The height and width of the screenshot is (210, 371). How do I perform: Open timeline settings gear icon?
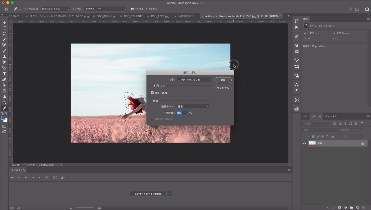[46, 177]
